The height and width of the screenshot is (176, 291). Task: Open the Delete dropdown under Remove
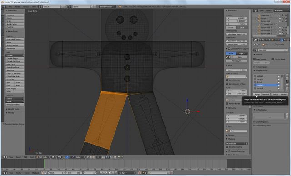click(x=15, y=99)
